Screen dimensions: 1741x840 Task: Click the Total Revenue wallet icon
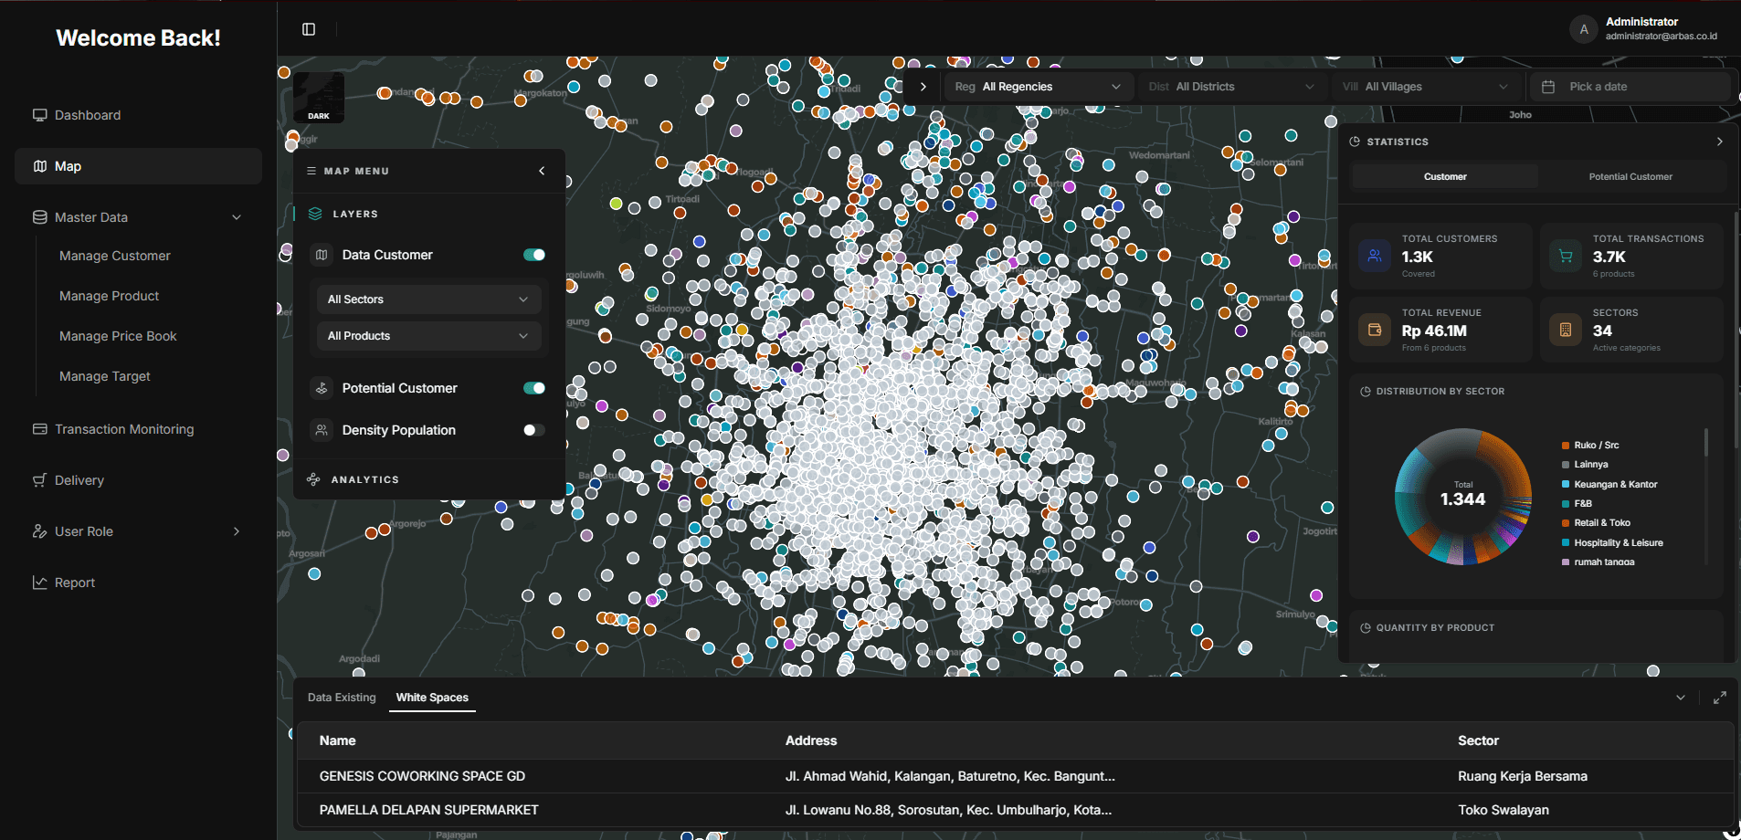(1374, 330)
